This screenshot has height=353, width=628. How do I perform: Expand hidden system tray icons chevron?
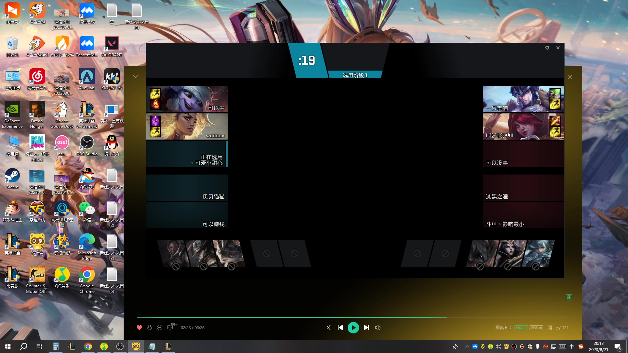click(467, 346)
